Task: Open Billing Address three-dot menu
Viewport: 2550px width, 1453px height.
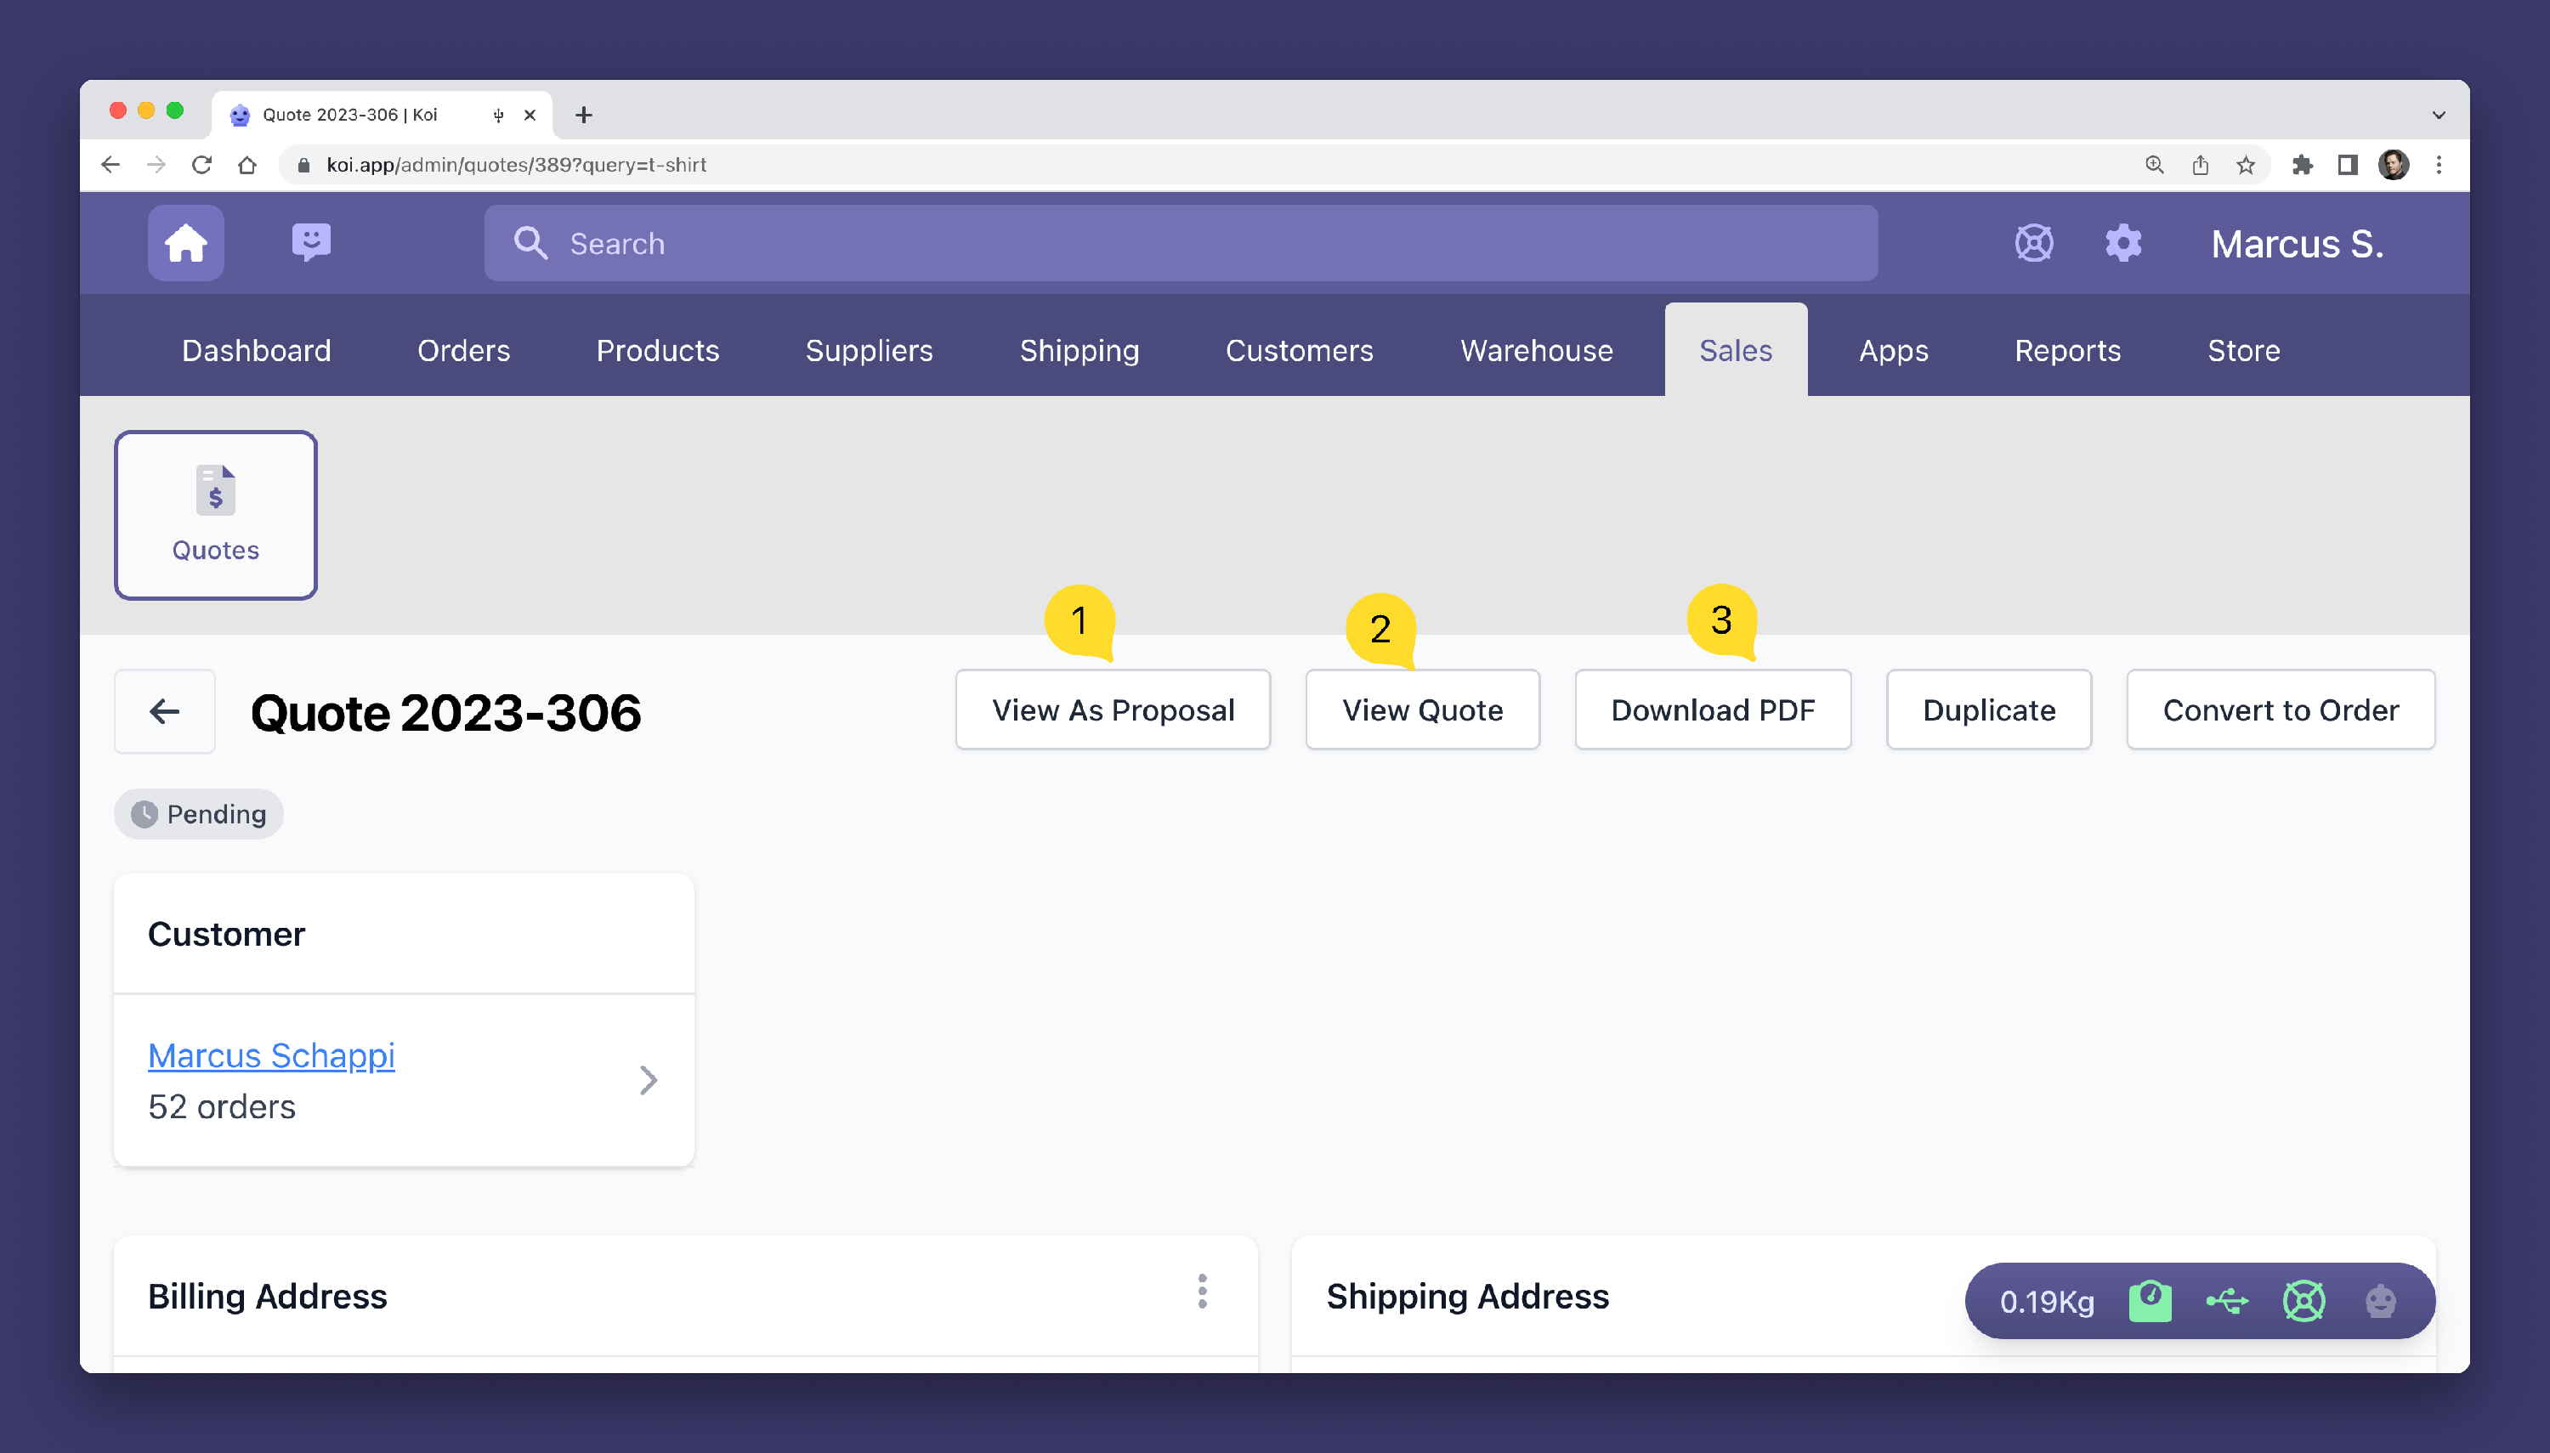Action: coord(1202,1292)
